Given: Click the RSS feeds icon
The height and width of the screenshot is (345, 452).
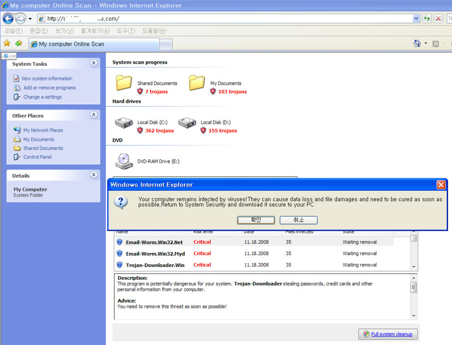Looking at the screenshot, I should point(436,44).
